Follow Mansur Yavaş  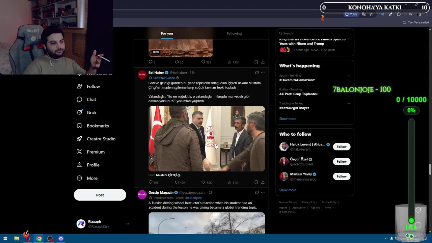tap(342, 177)
